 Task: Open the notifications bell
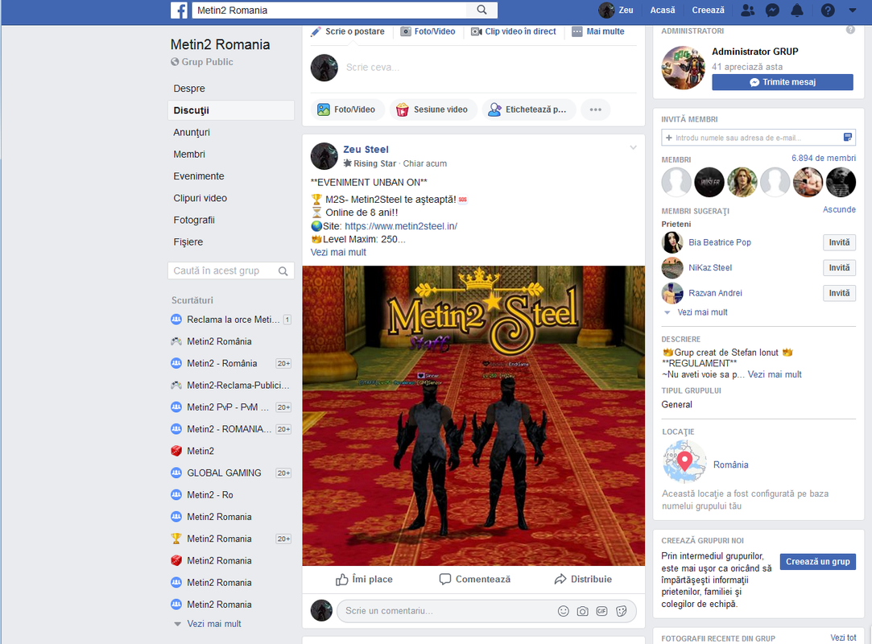(x=797, y=10)
